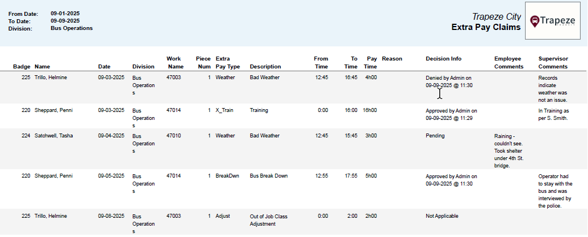This screenshot has width=588, height=237.
Task: Click the Pending decision status
Action: pos(435,136)
